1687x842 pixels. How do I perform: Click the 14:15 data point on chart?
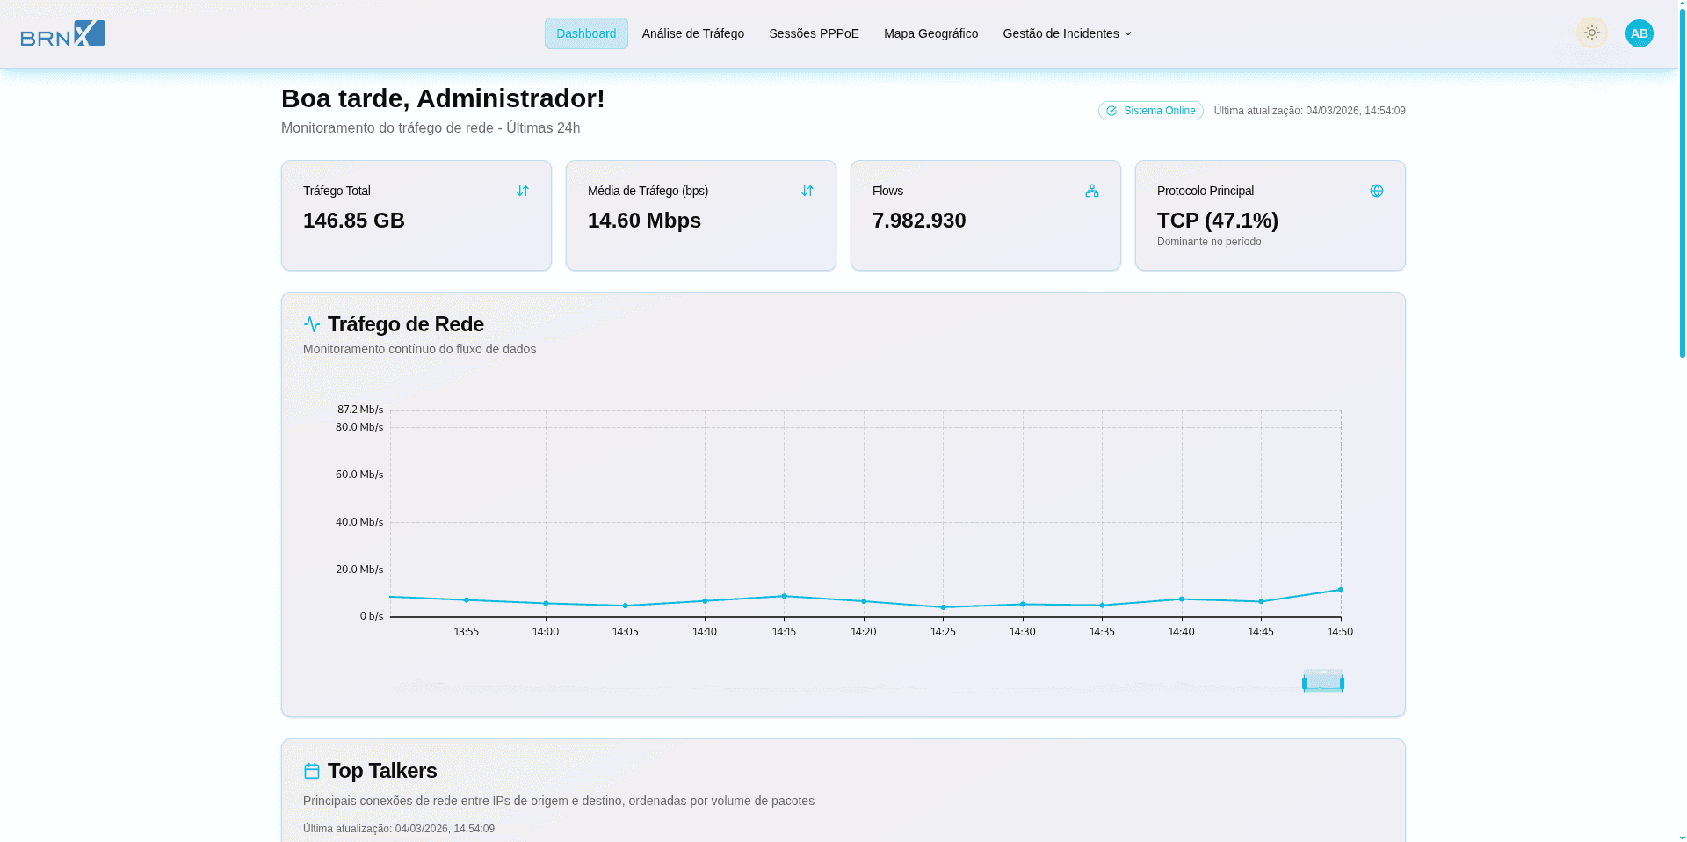[x=785, y=596]
